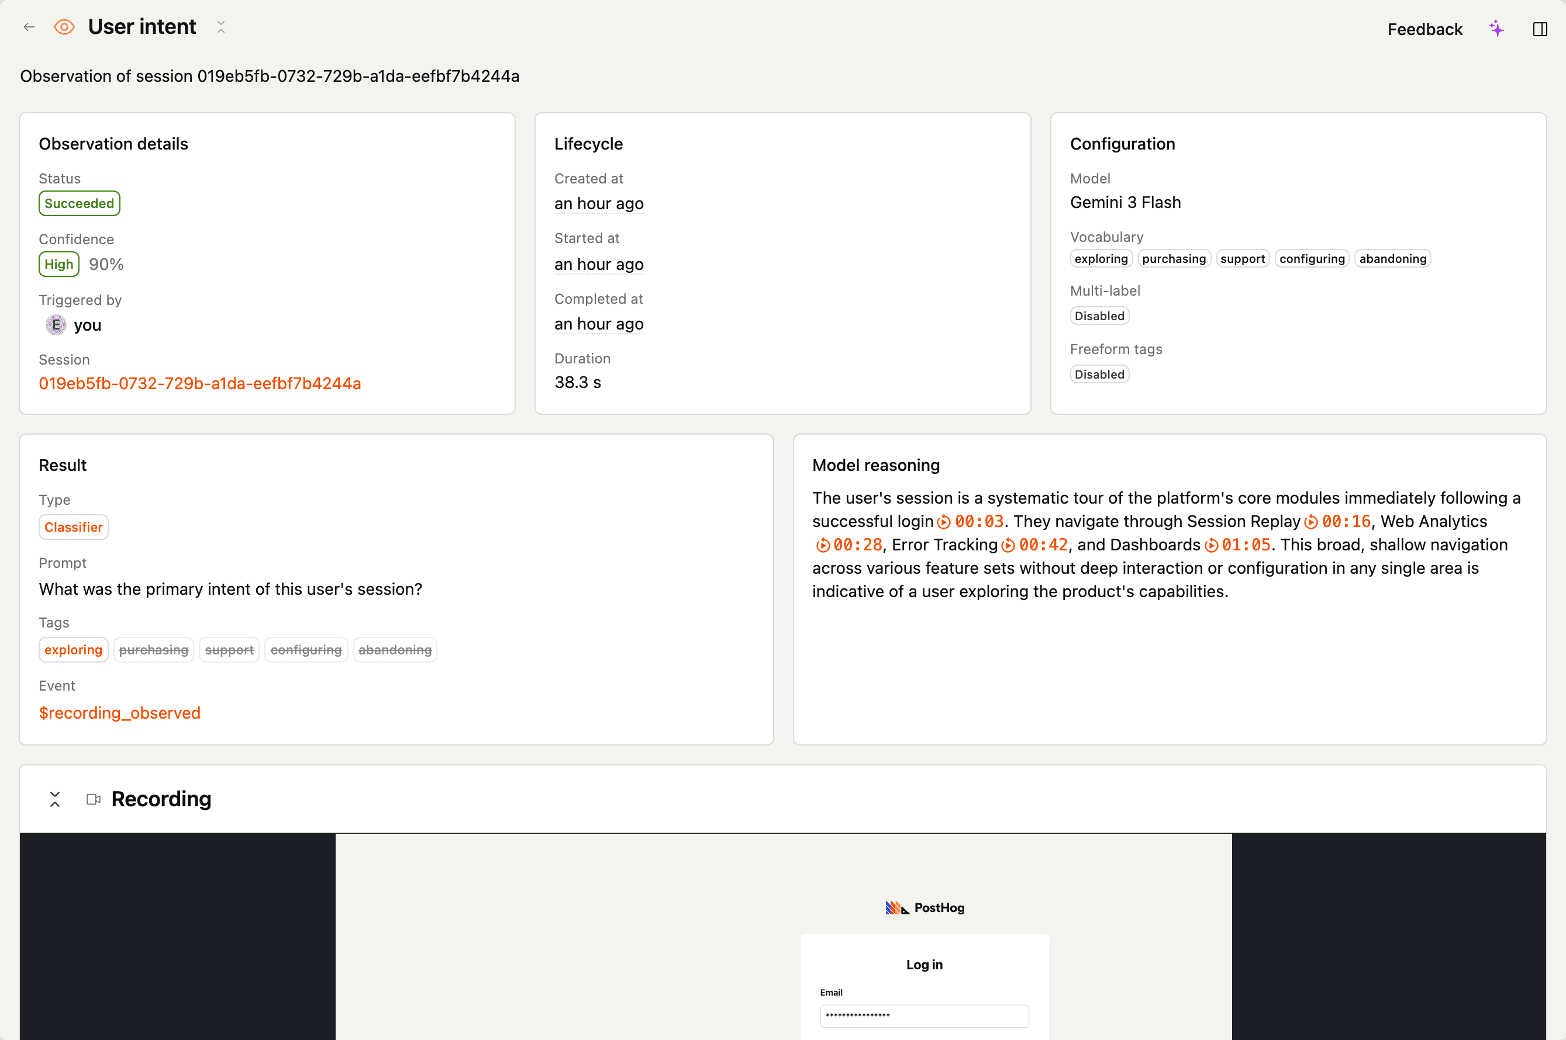Viewport: 1566px width, 1040px height.
Task: Click the orange eye icon beside User intent
Action: (x=64, y=27)
